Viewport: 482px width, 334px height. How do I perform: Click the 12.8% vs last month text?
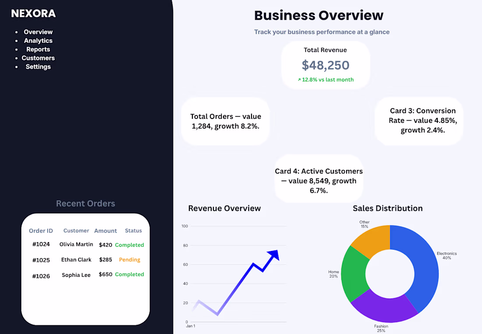point(328,80)
